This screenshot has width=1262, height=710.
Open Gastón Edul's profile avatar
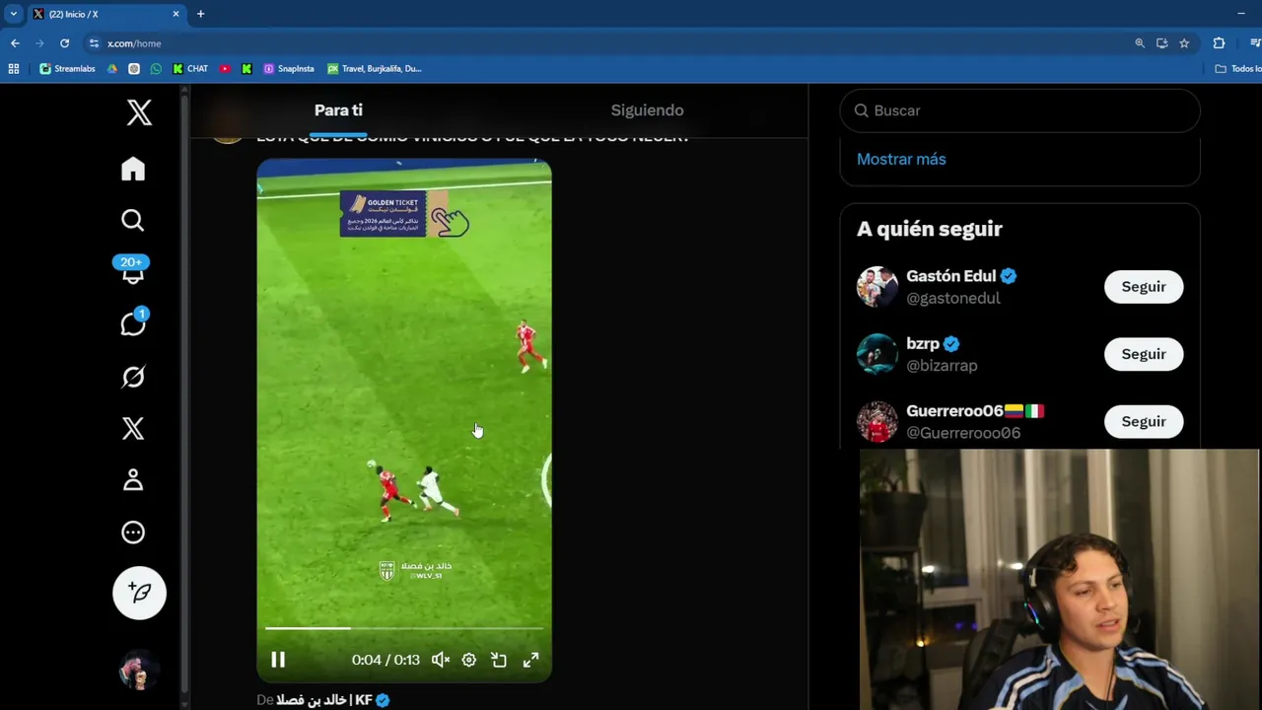pyautogui.click(x=876, y=287)
